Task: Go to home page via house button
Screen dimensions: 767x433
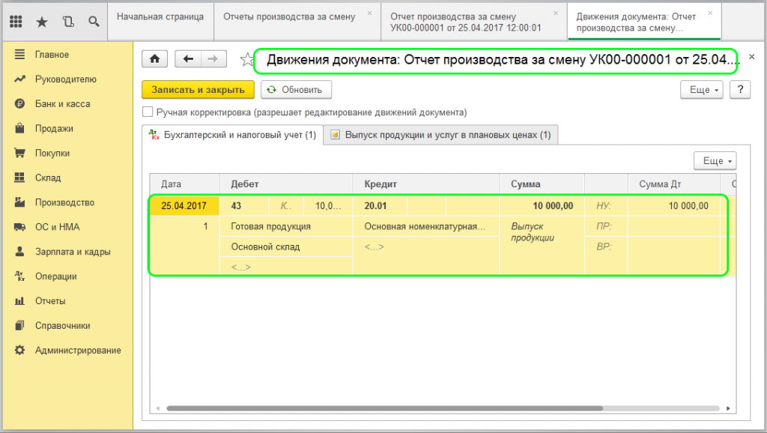Action: pos(155,59)
